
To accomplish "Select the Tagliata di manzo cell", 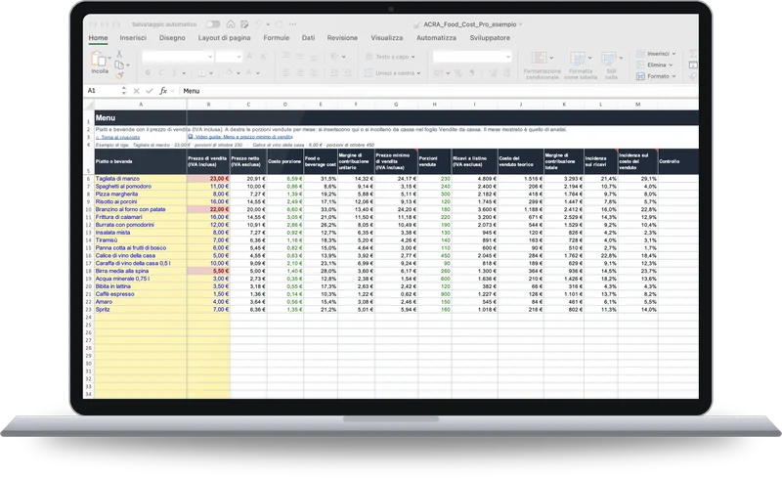I will tap(141, 178).
